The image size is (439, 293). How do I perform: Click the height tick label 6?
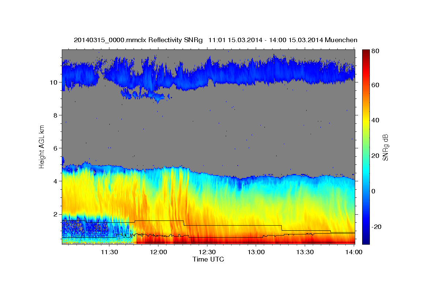pos(55,148)
